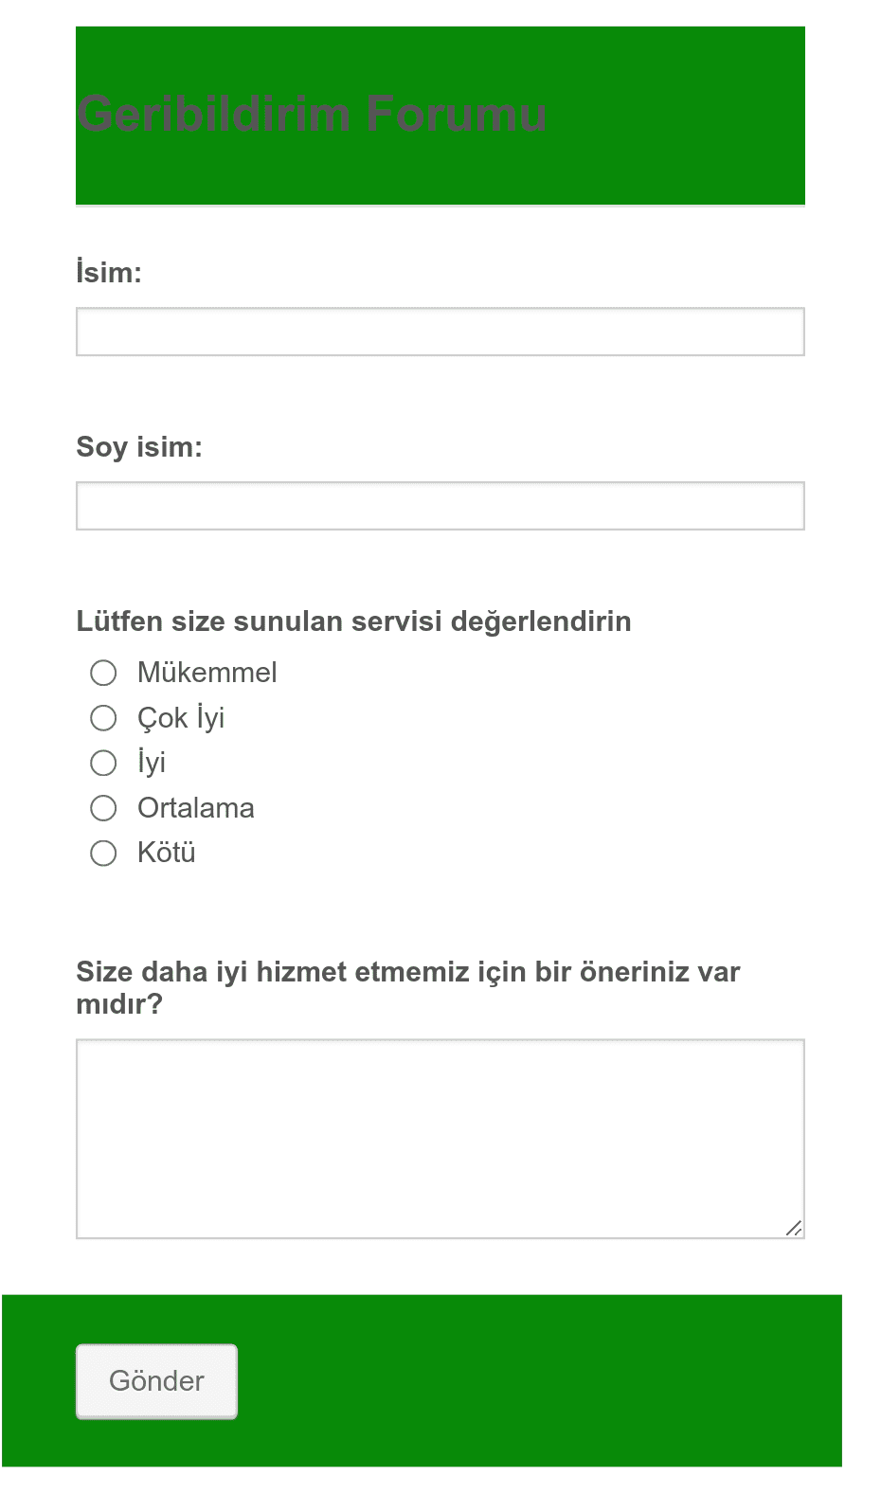881x1494 pixels.
Task: Click the Kötü label text
Action: 167,853
